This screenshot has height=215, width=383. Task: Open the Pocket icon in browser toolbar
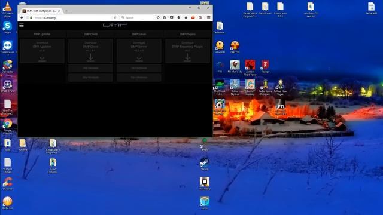[x=172, y=18]
